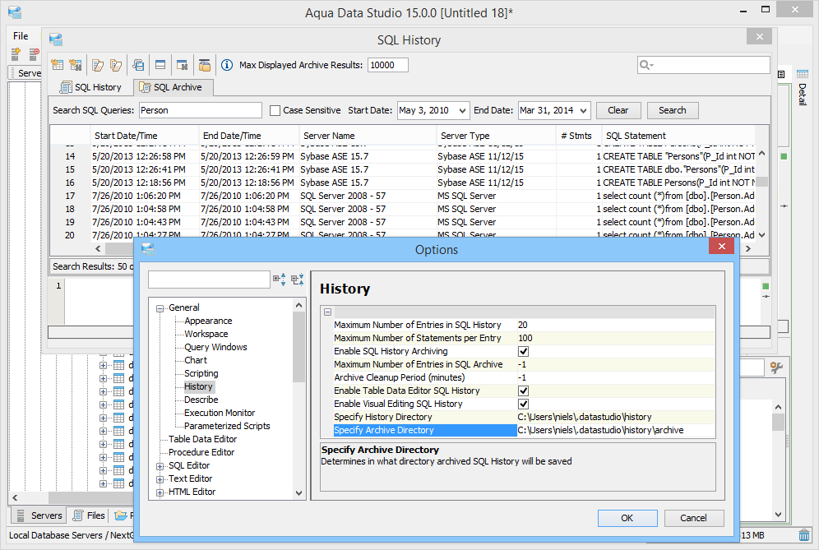Click OK in the Options dialog
The image size is (819, 550).
coord(627,518)
